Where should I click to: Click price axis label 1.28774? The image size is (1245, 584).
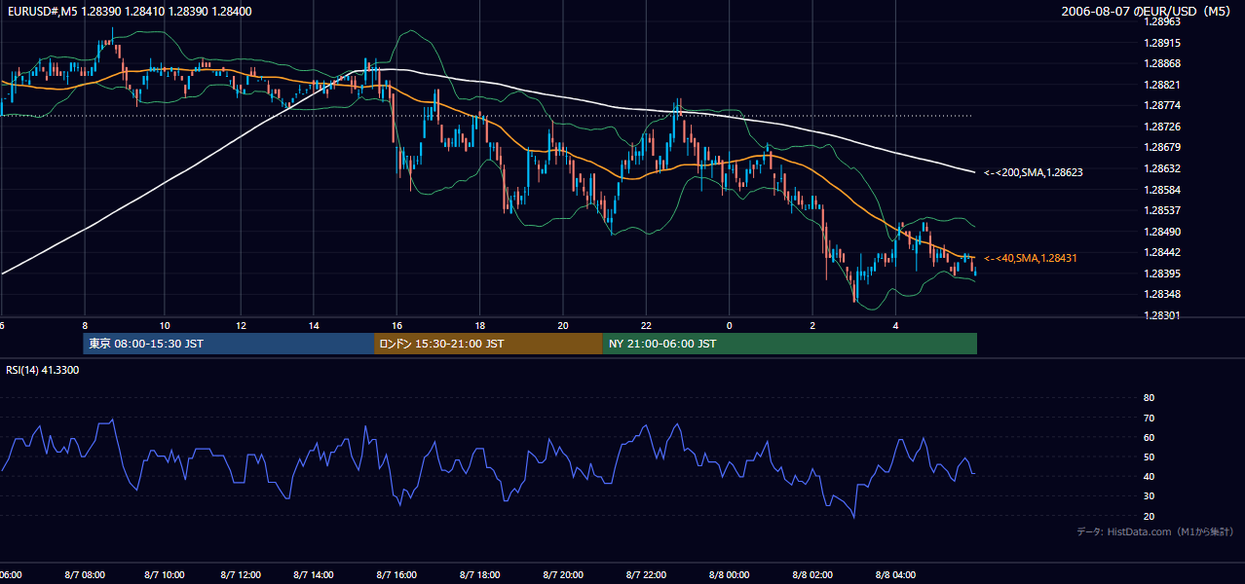pos(1160,105)
